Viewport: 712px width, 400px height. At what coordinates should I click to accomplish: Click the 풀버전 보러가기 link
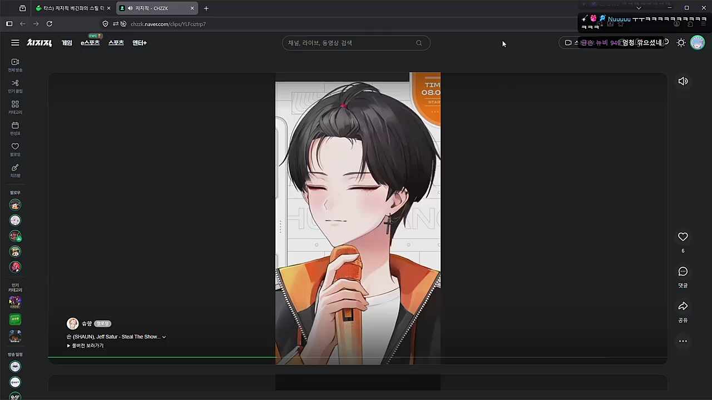pos(85,346)
